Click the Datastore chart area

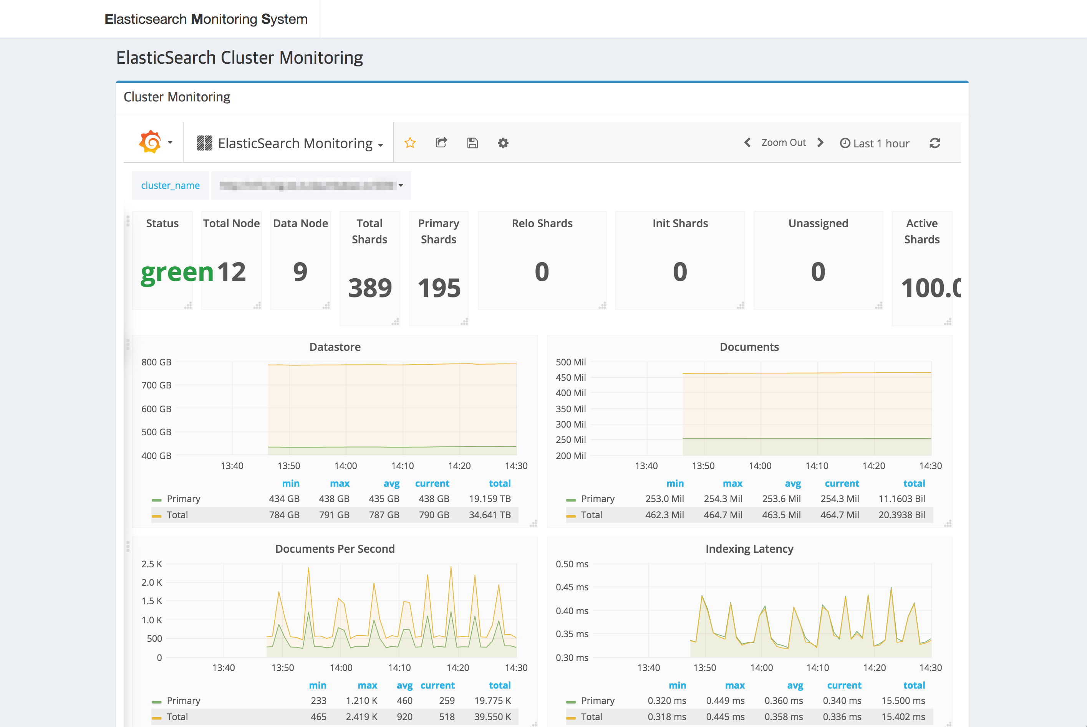346,408
